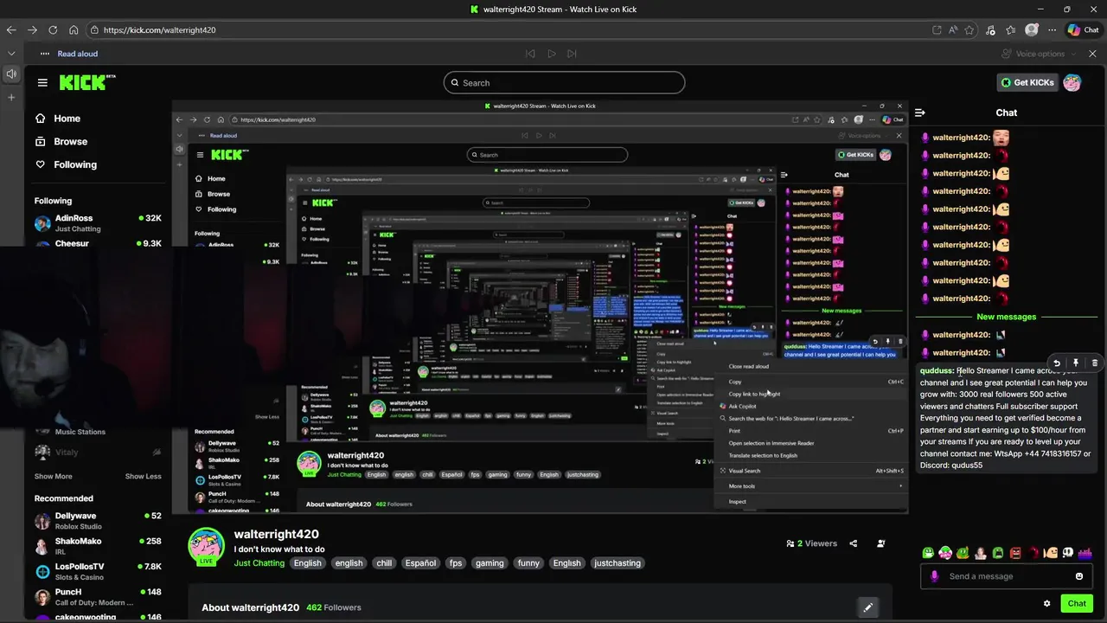
Task: Open ShakoMako in the Recommended list
Action: click(98, 546)
